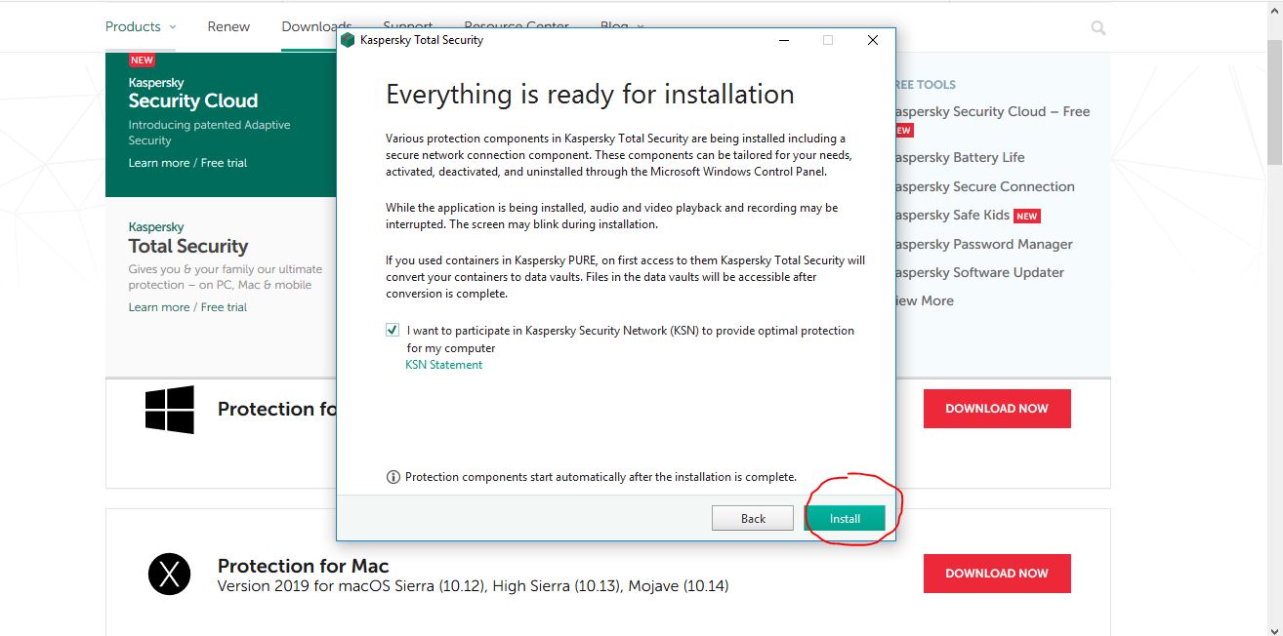Click the Kaspersky Security Cloud heading
Image resolution: width=1283 pixels, height=636 pixels.
click(x=193, y=94)
